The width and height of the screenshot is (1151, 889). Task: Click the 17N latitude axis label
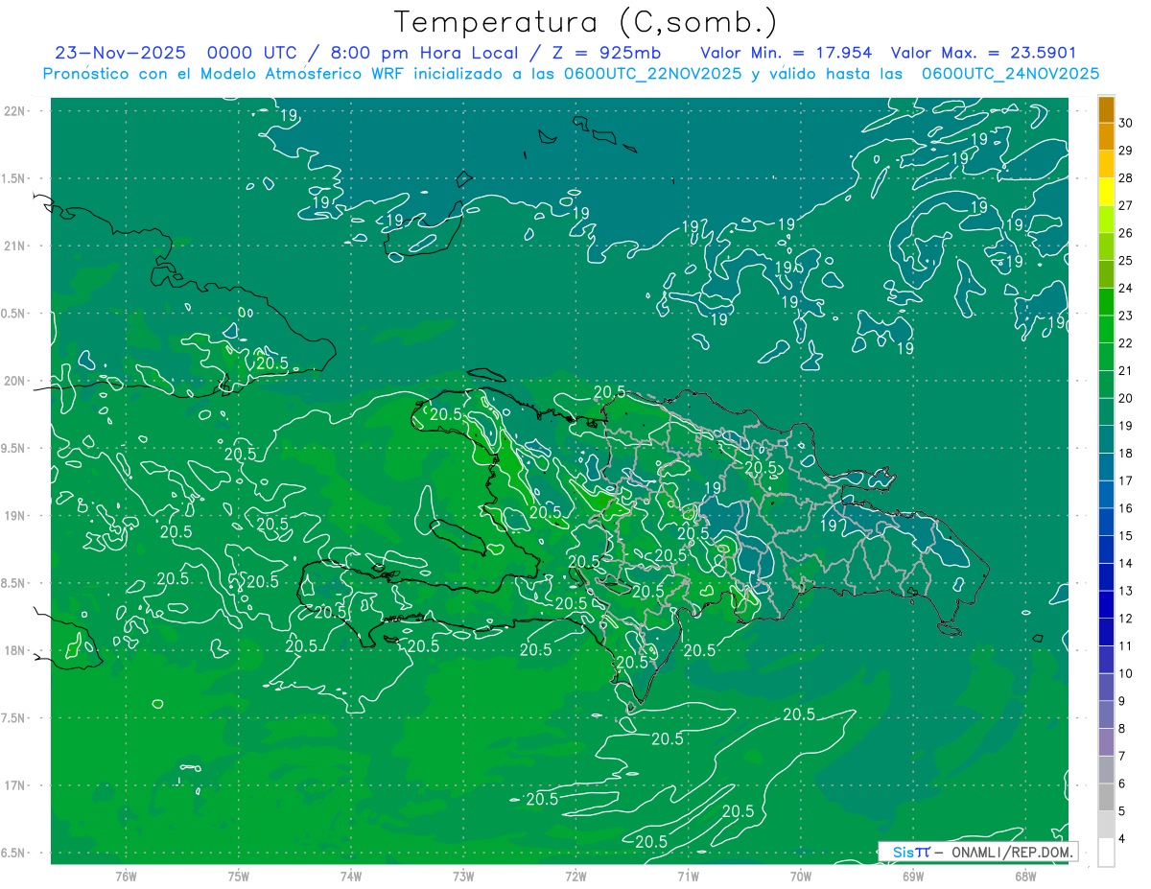tap(14, 785)
